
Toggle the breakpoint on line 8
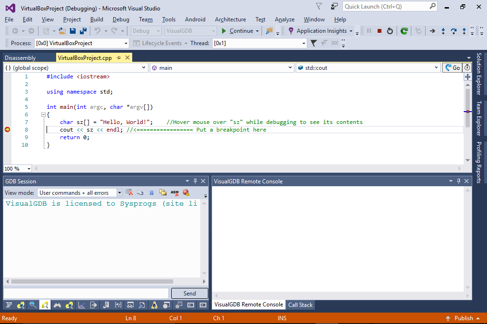(7, 130)
